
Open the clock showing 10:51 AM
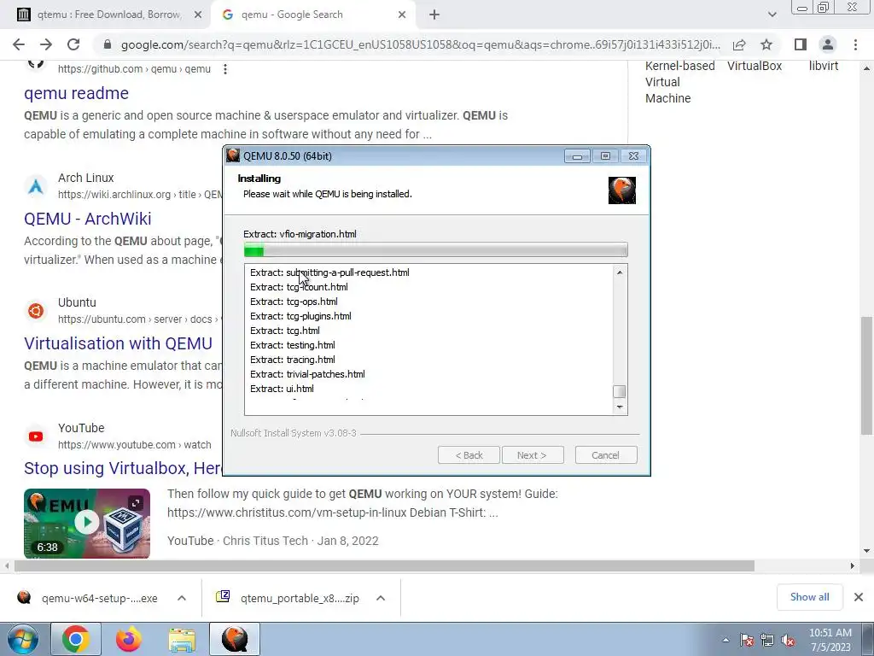point(830,640)
